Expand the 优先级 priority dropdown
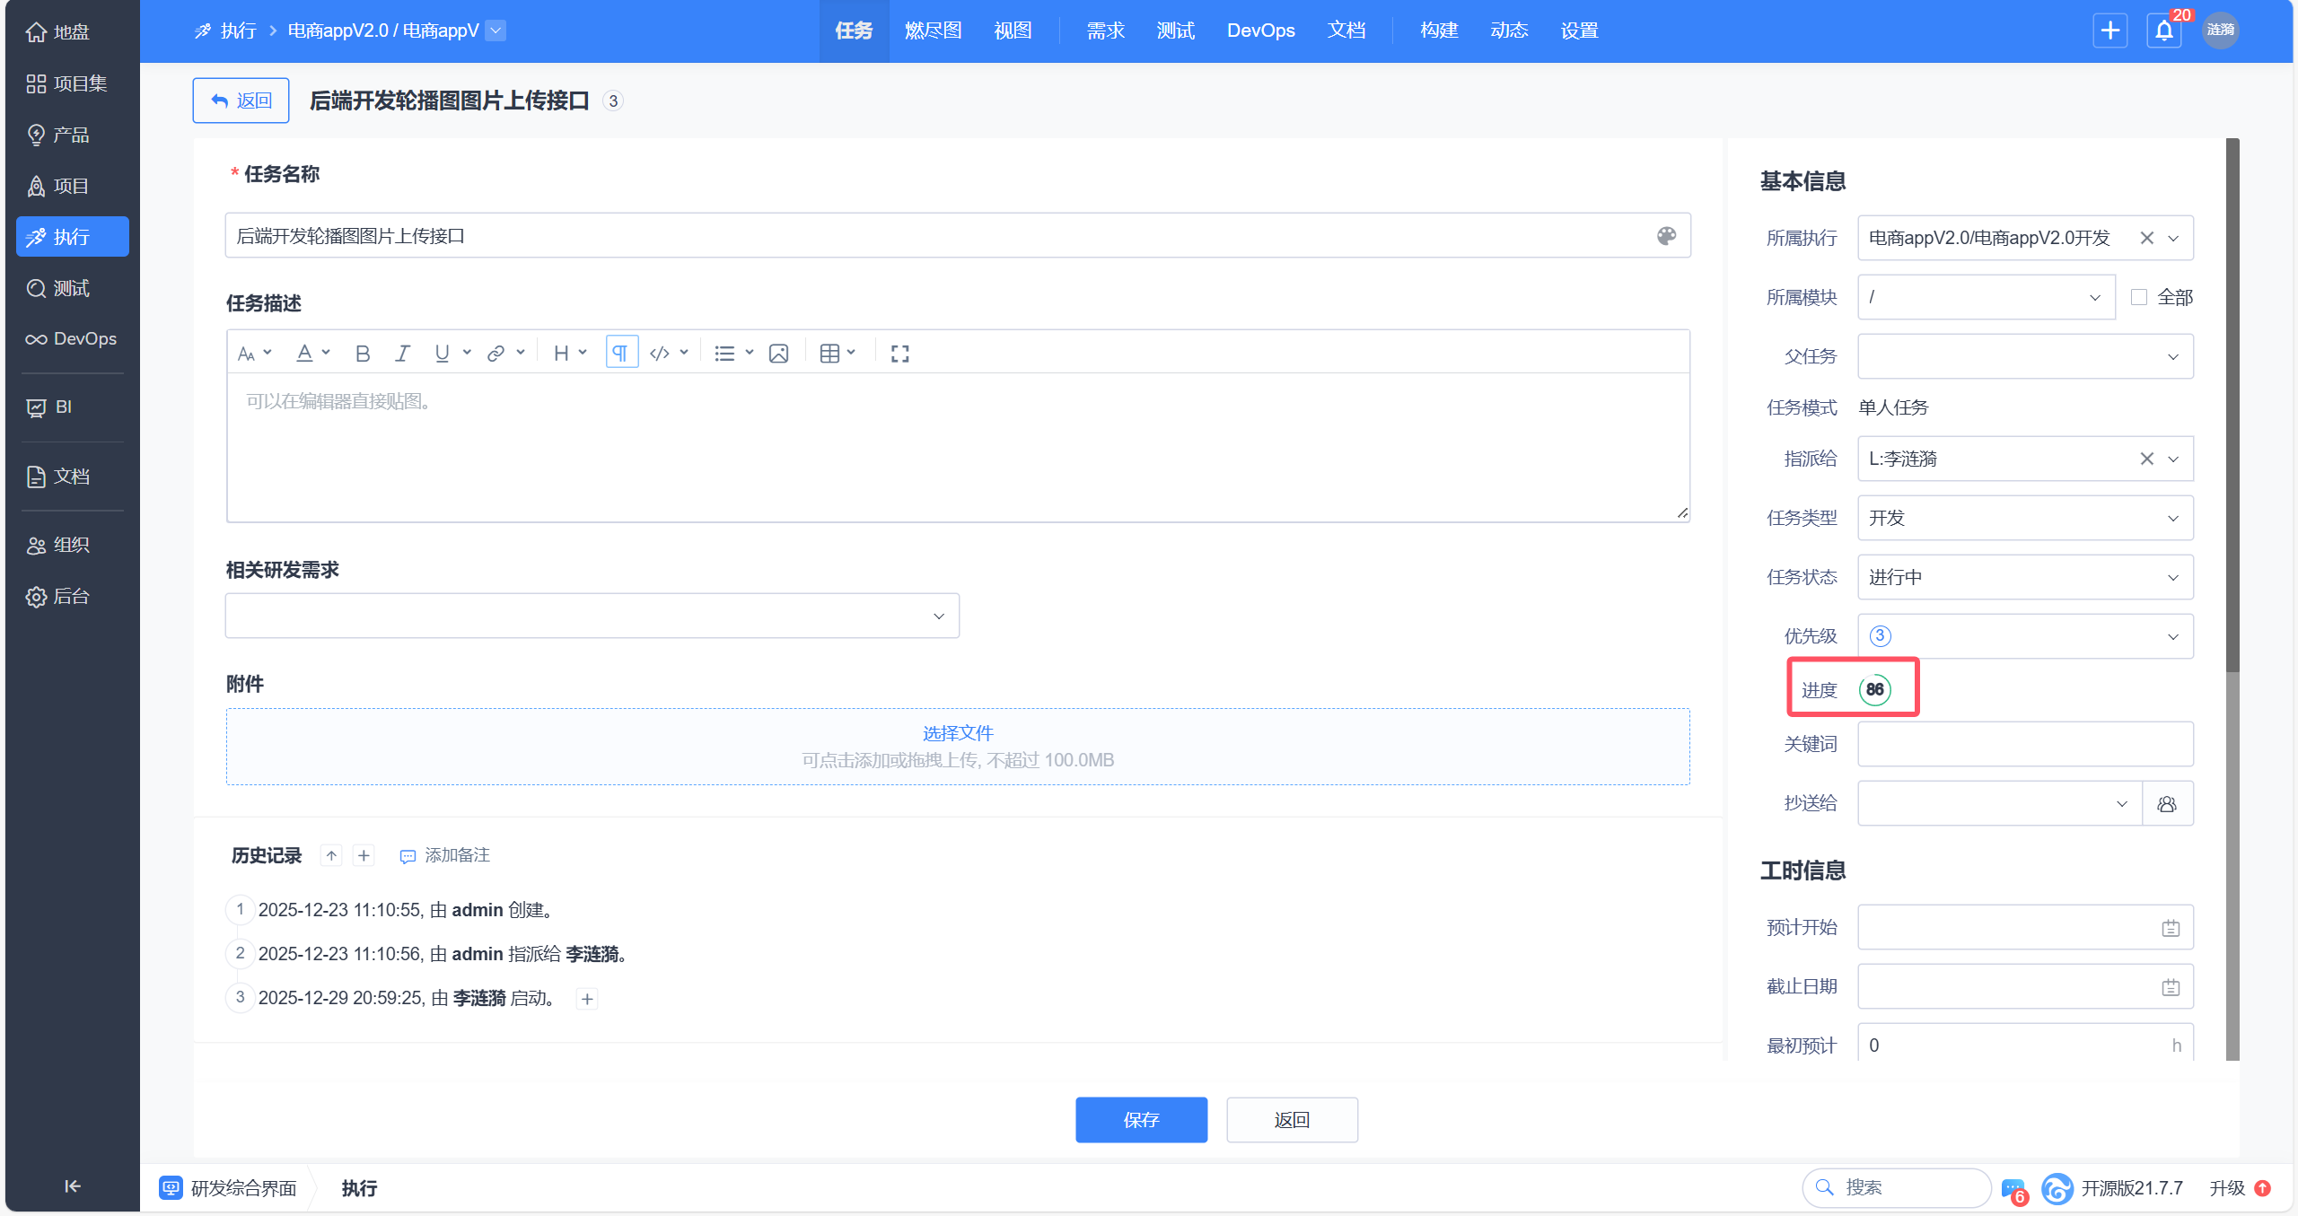2298x1216 pixels. [x=2024, y=636]
